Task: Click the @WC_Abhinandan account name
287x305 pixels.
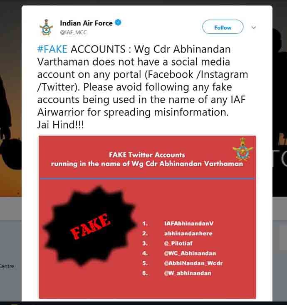Action: [x=190, y=253]
